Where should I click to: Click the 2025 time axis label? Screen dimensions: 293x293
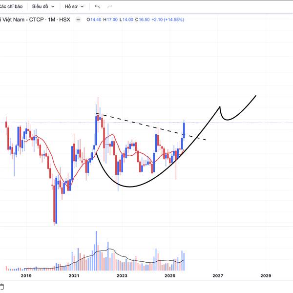[170, 275]
